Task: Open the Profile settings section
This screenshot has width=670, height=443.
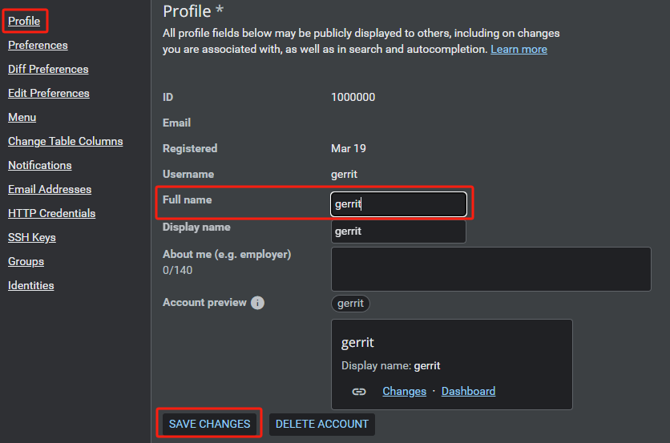Action: click(x=24, y=21)
